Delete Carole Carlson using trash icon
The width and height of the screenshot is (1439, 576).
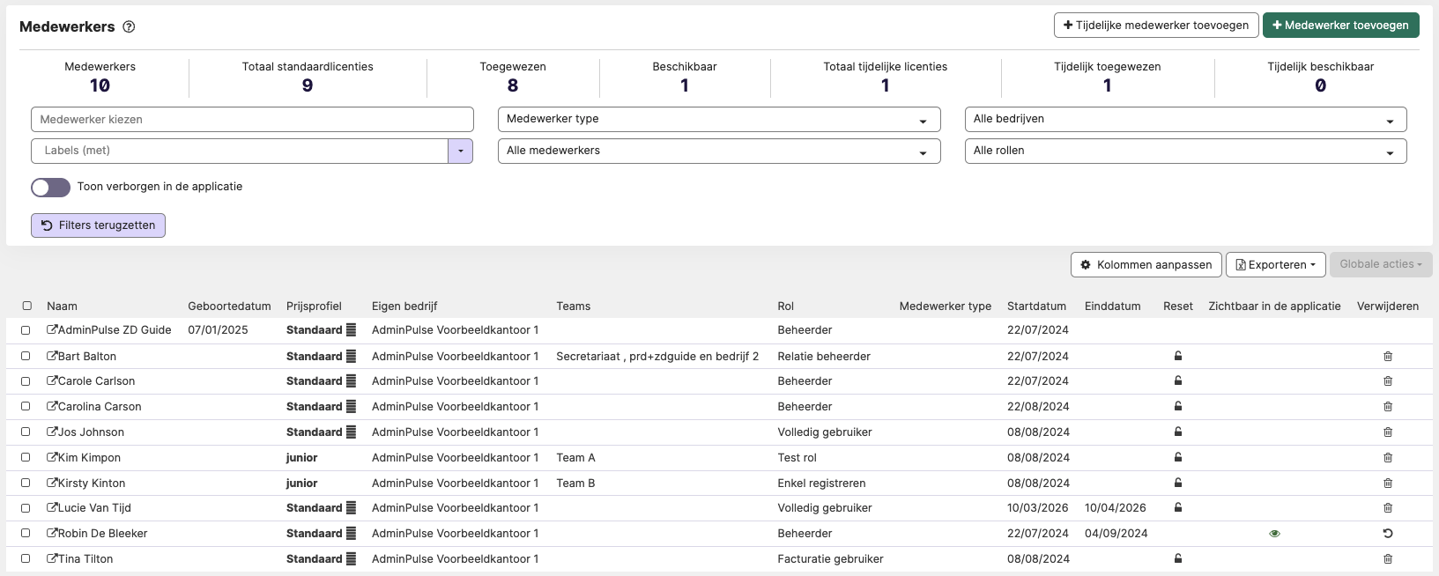[1388, 381]
